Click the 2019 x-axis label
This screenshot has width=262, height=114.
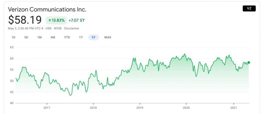[140, 108]
